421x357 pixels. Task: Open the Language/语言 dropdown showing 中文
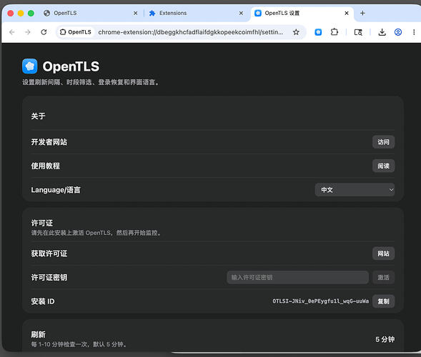(x=355, y=190)
